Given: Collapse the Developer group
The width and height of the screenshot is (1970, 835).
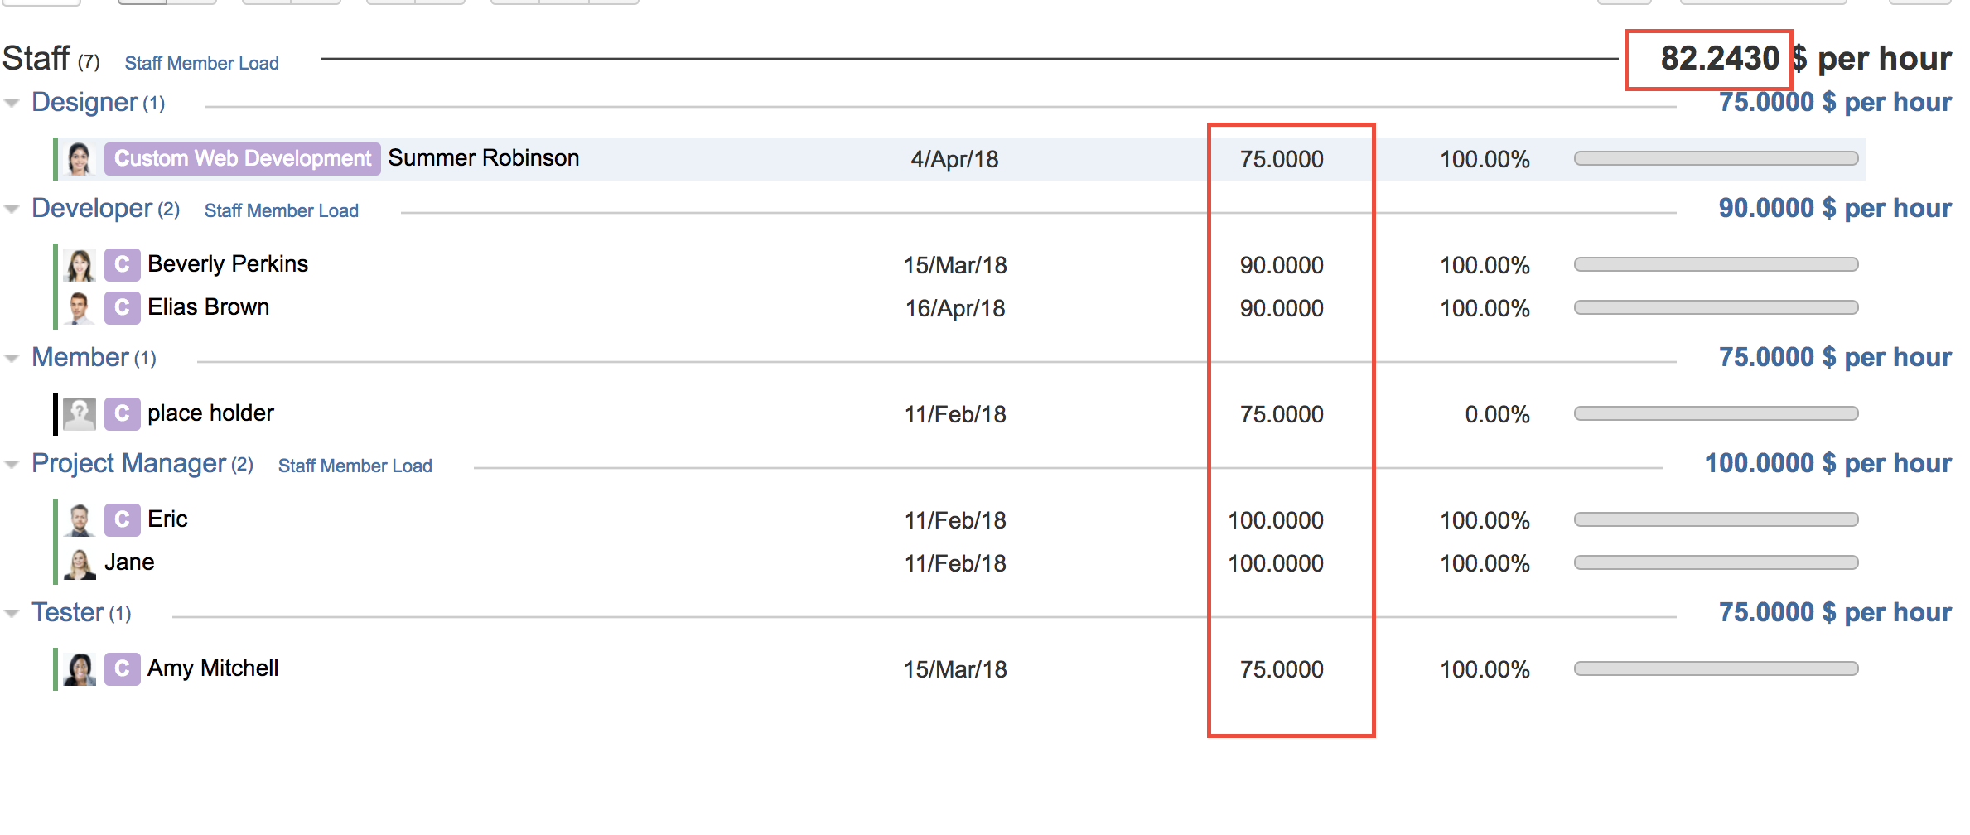Looking at the screenshot, I should 12,210.
